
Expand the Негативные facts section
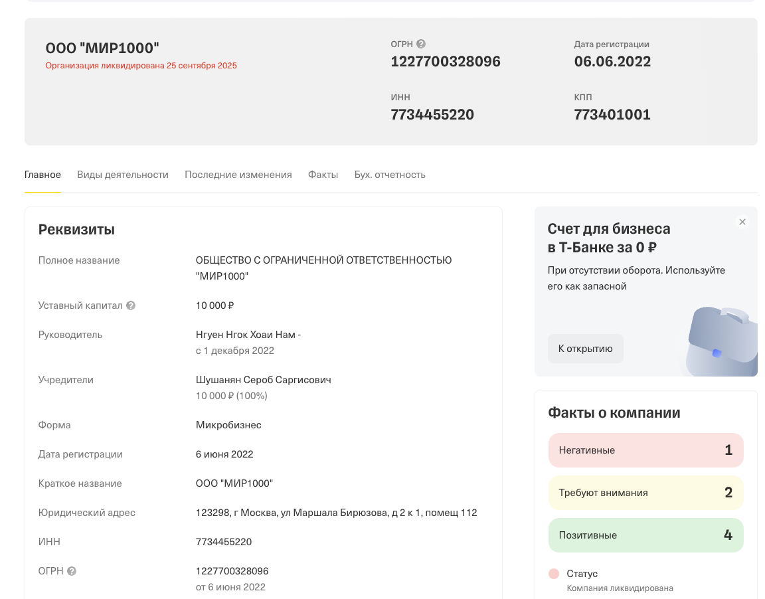(x=645, y=450)
